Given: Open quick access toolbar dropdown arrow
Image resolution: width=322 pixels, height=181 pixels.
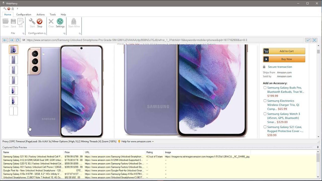Looking at the screenshot, I should 17,9.
